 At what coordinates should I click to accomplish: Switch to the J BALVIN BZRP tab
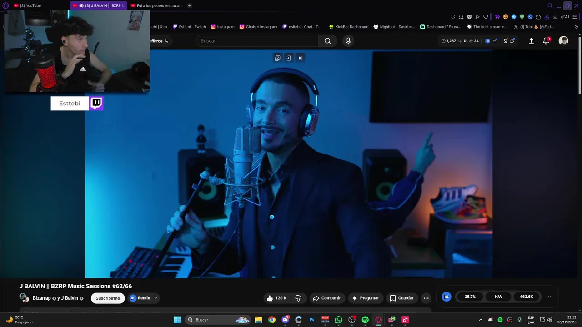(x=99, y=5)
